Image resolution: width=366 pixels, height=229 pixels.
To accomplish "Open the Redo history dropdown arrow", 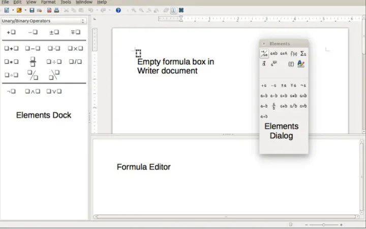I will click(x=109, y=10).
